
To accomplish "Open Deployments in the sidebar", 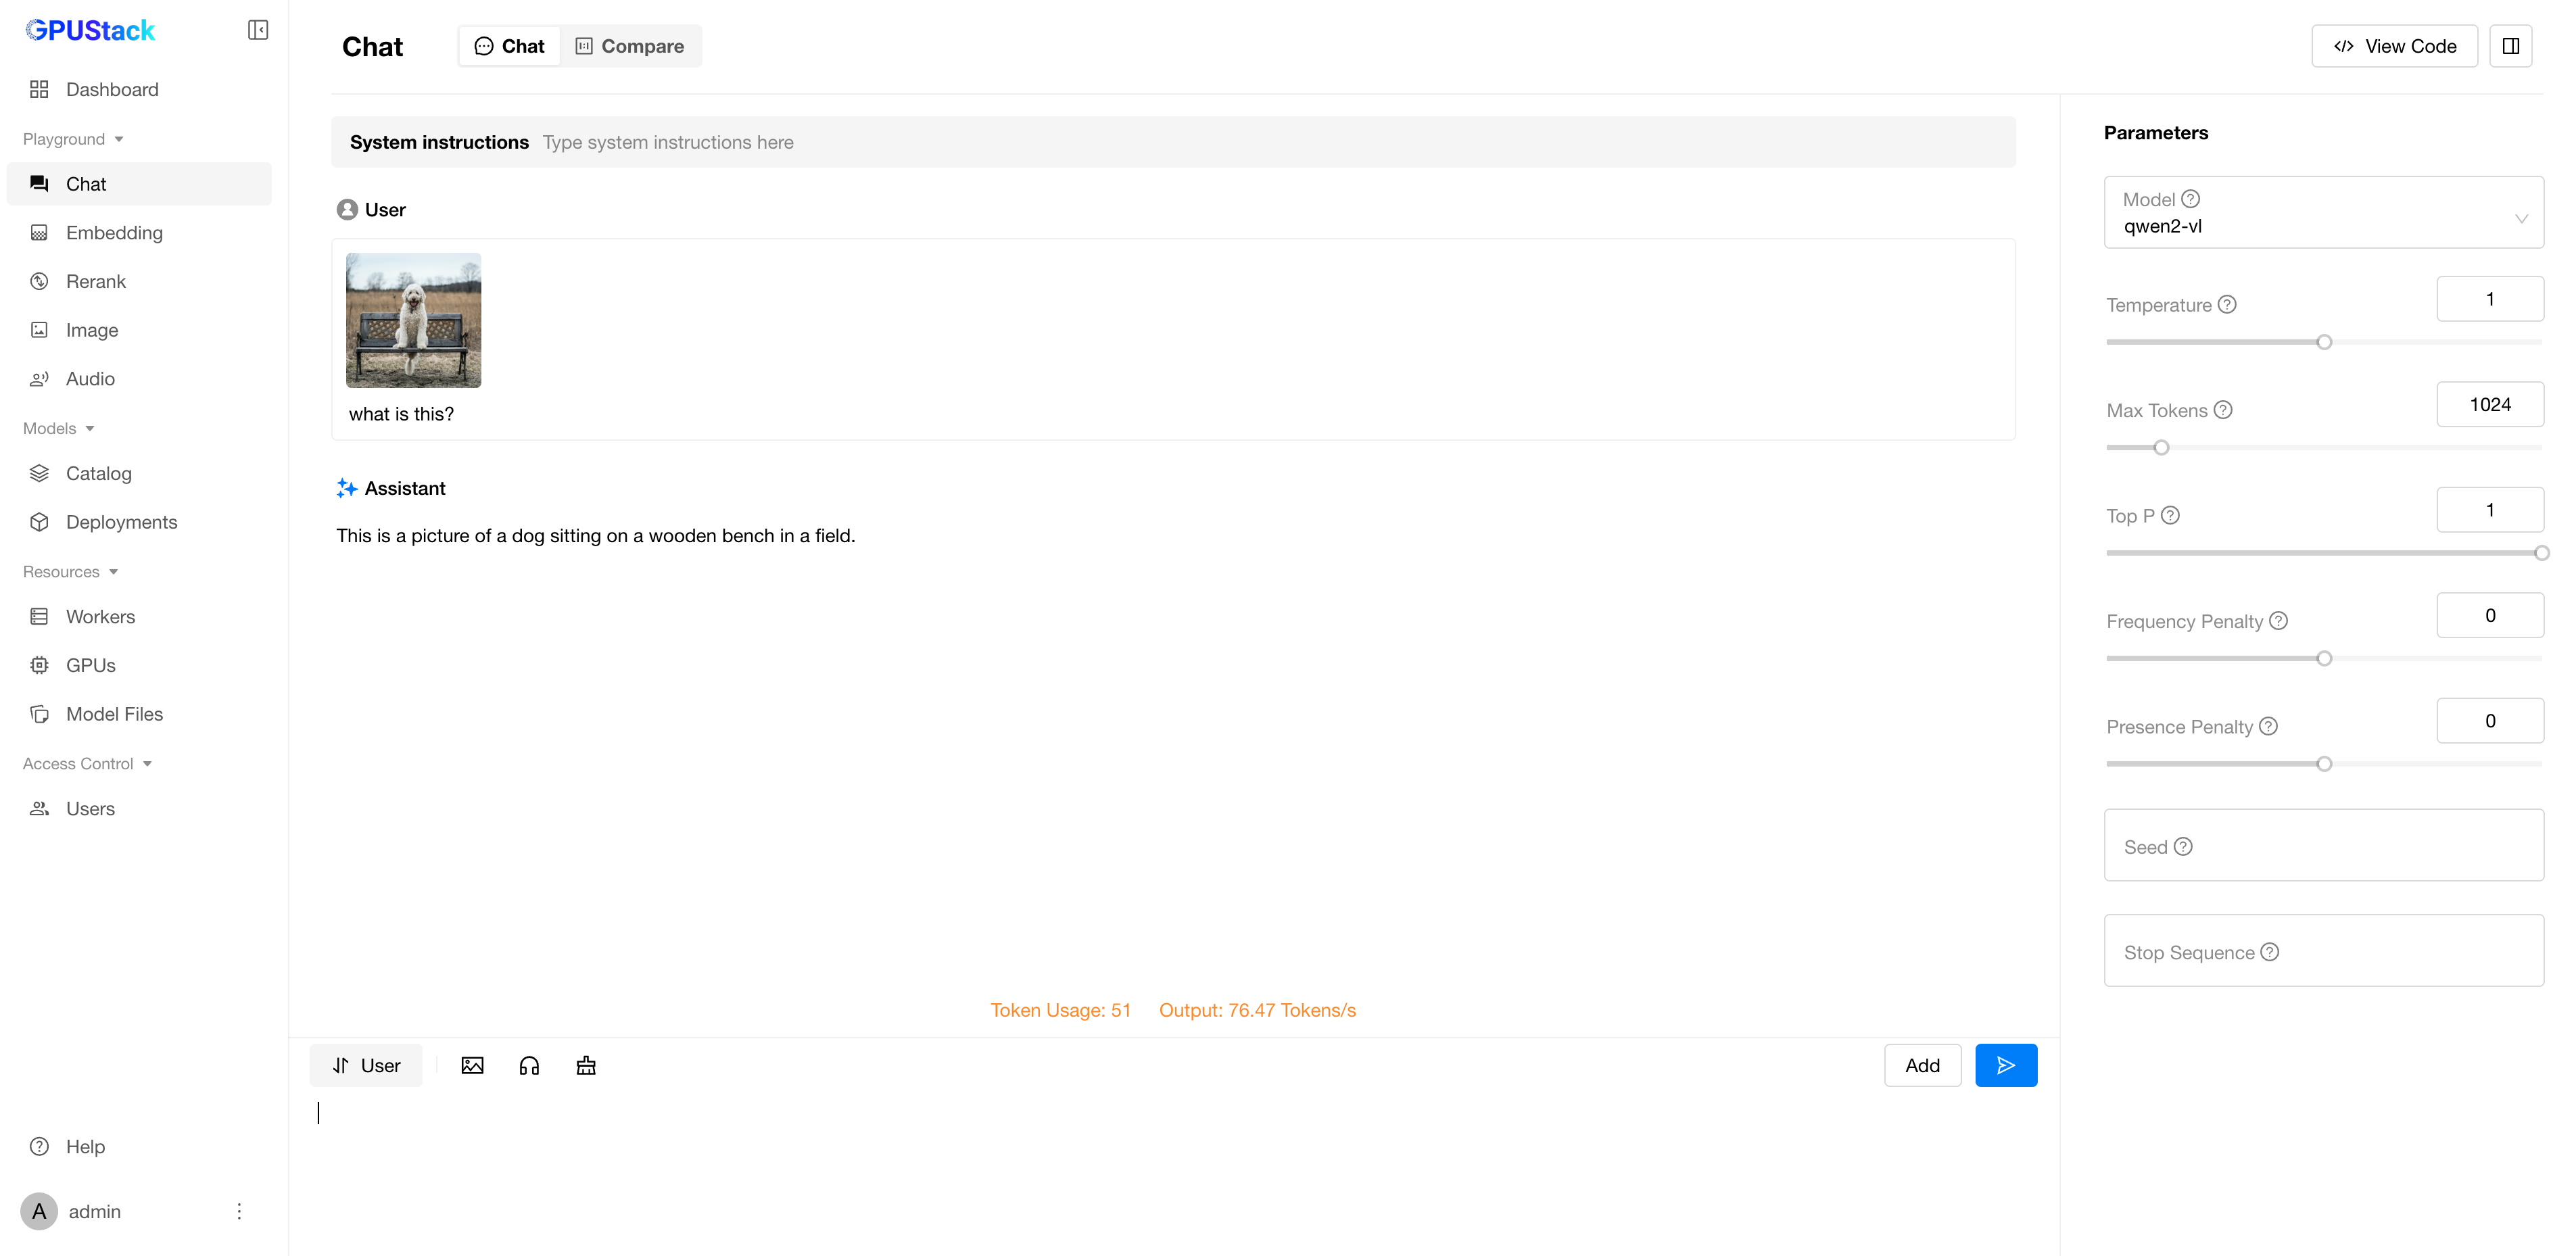I will click(x=121, y=522).
